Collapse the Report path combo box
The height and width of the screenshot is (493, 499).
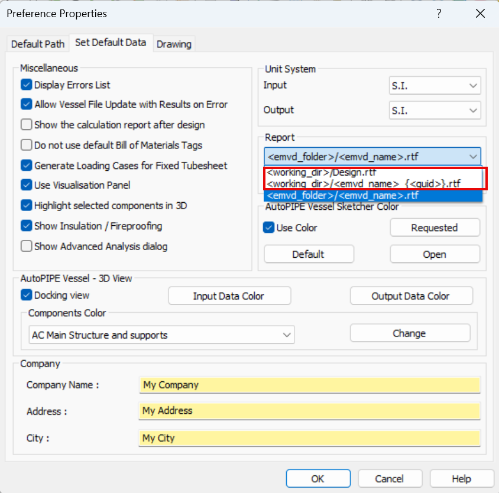[x=372, y=157]
